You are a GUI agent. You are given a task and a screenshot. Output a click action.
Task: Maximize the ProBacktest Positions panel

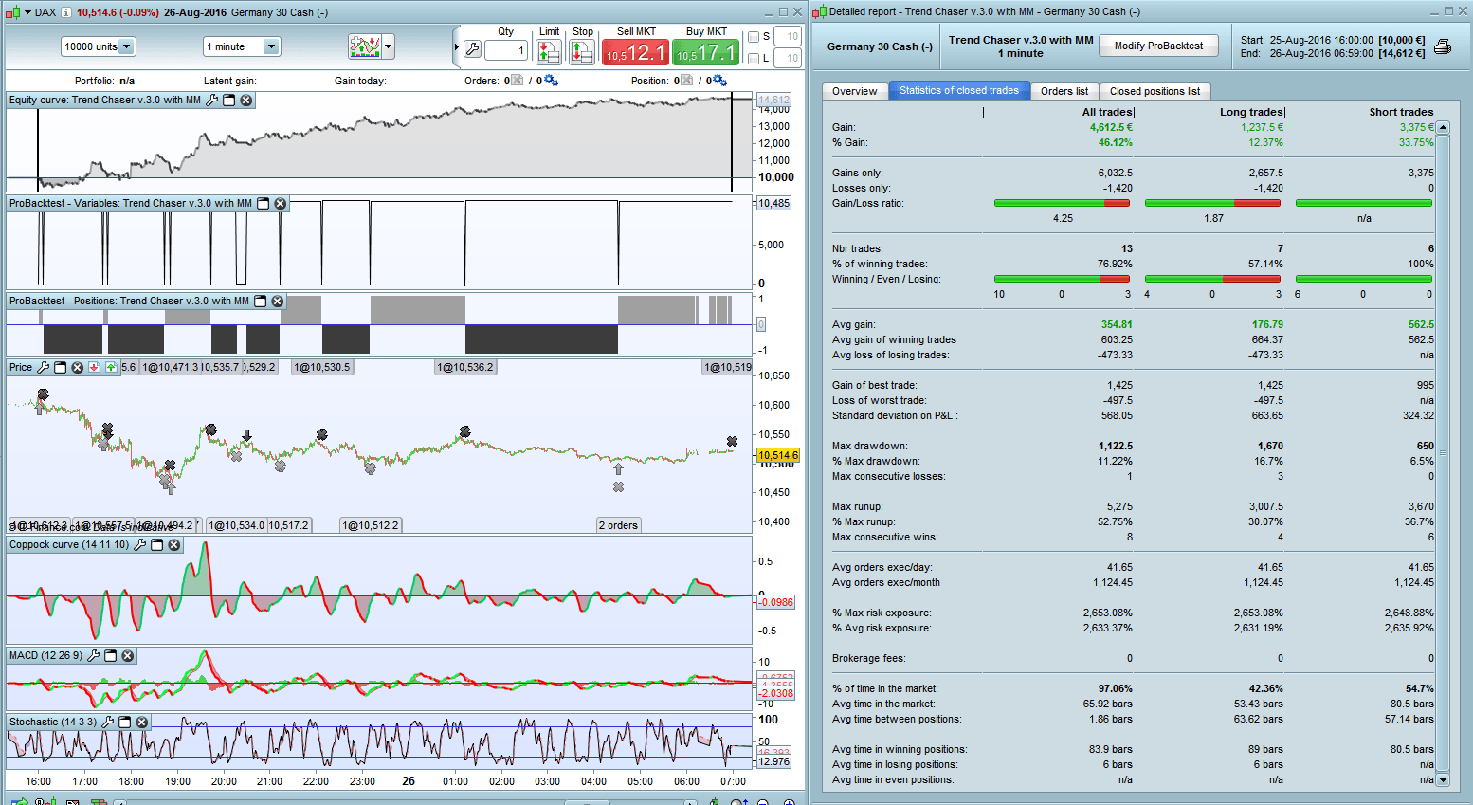tap(261, 301)
